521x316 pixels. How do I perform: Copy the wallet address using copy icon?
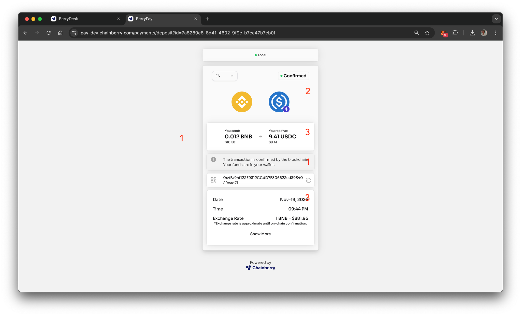tap(308, 180)
